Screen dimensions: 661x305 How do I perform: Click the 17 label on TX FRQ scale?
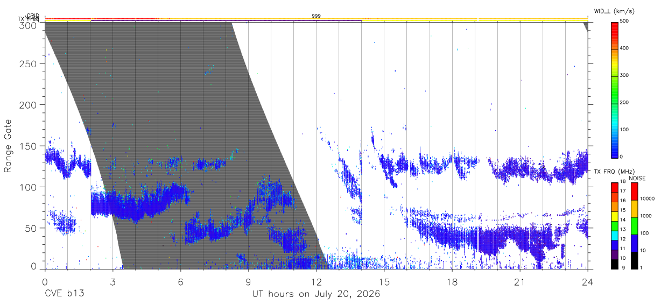point(623,191)
